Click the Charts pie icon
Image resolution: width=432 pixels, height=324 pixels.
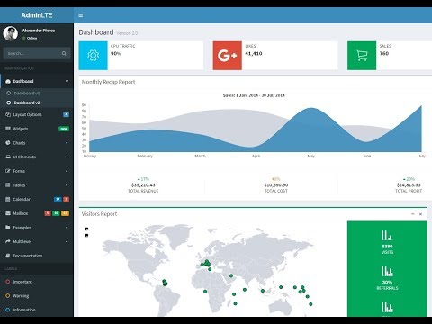8,143
